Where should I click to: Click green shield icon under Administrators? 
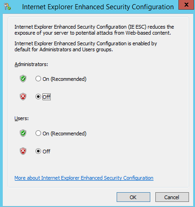23,79
